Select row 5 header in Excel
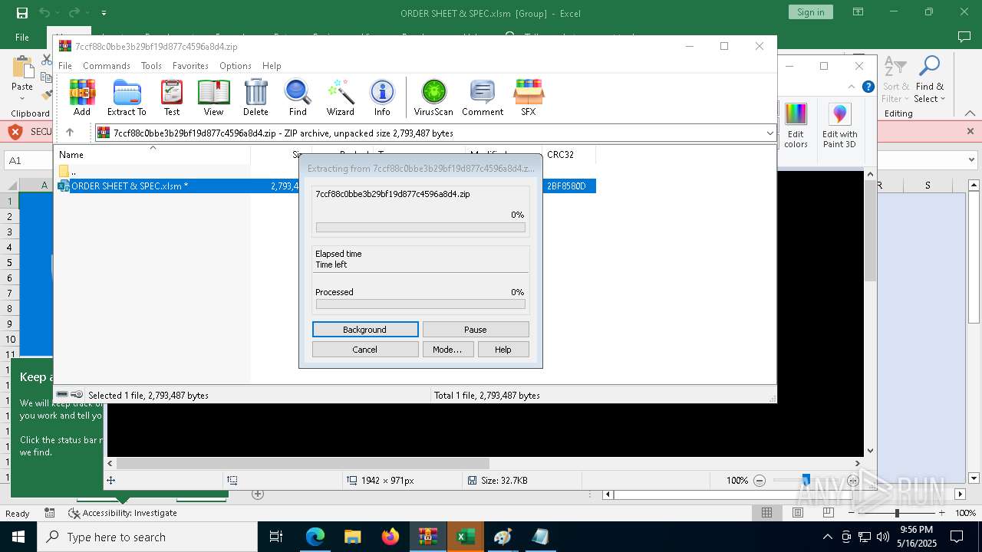This screenshot has width=982, height=552. pos(11,262)
